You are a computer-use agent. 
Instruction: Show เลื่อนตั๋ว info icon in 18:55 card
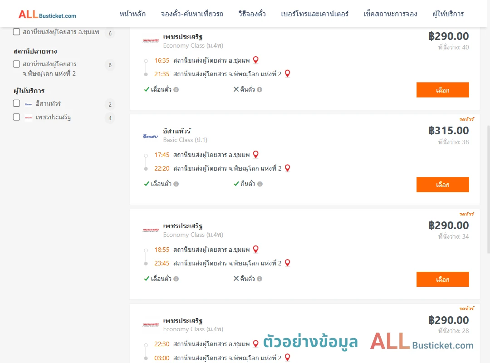click(176, 279)
